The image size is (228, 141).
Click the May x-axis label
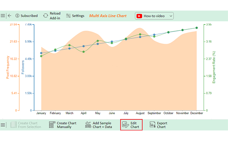pyautogui.click(x=98, y=113)
